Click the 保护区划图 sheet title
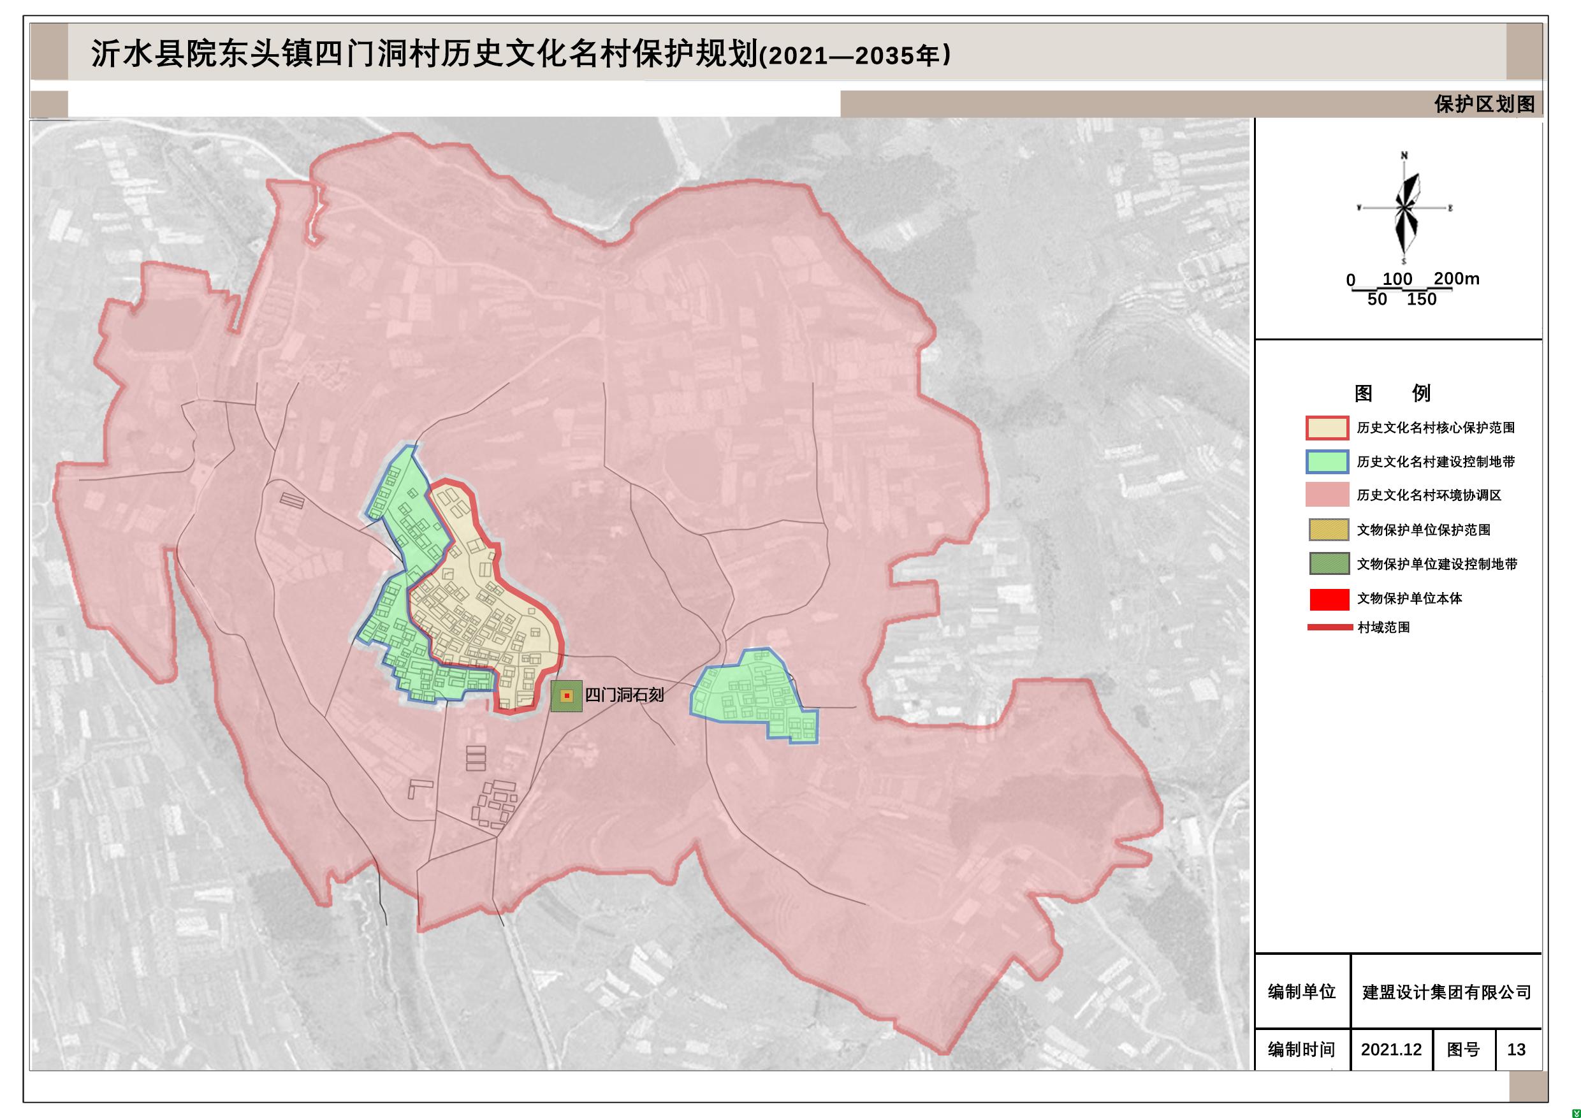The image size is (1581, 1118). (1484, 104)
